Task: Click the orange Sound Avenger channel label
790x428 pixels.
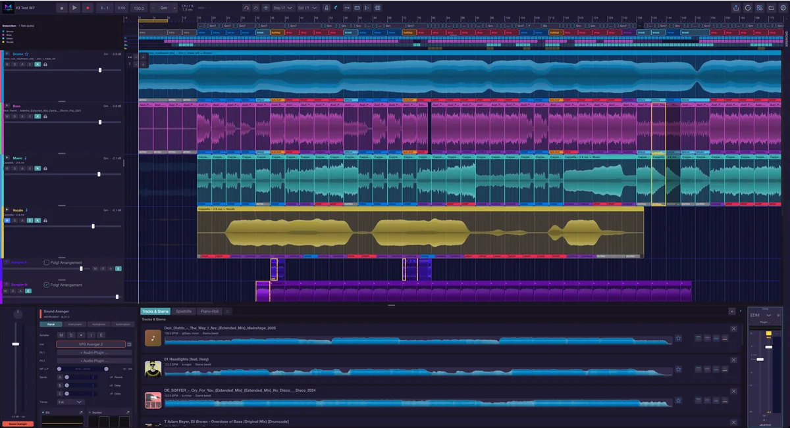Action: pyautogui.click(x=18, y=424)
